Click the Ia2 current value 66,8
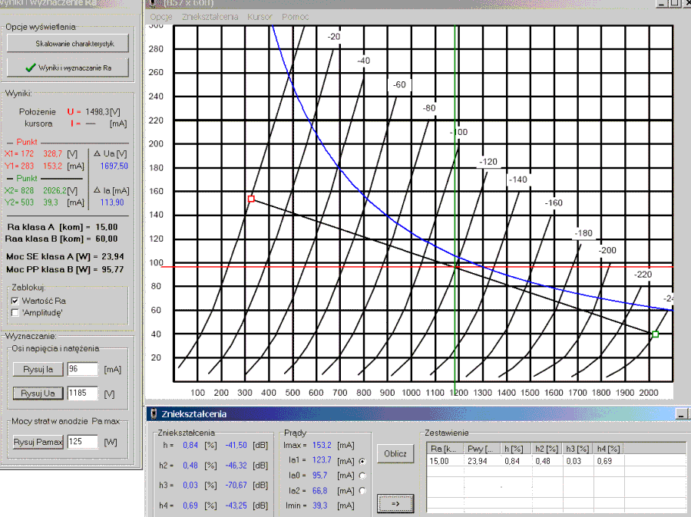The width and height of the screenshot is (691, 517). pos(320,491)
